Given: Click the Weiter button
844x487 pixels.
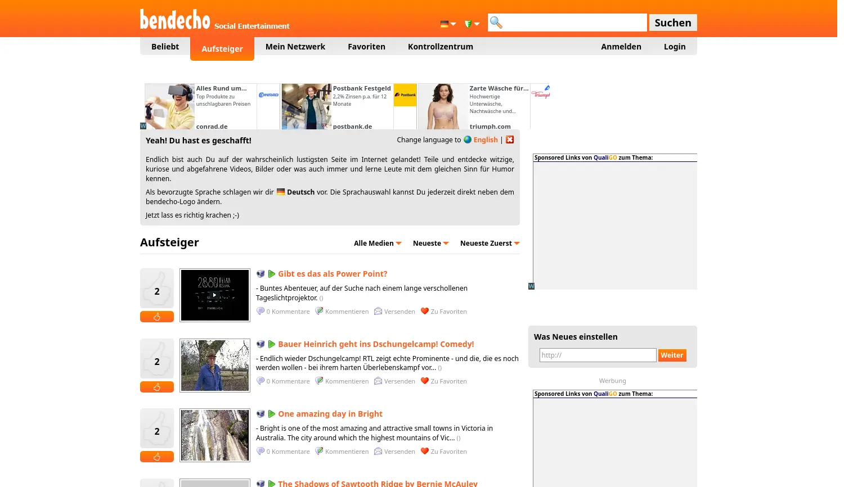Looking at the screenshot, I should click(672, 355).
